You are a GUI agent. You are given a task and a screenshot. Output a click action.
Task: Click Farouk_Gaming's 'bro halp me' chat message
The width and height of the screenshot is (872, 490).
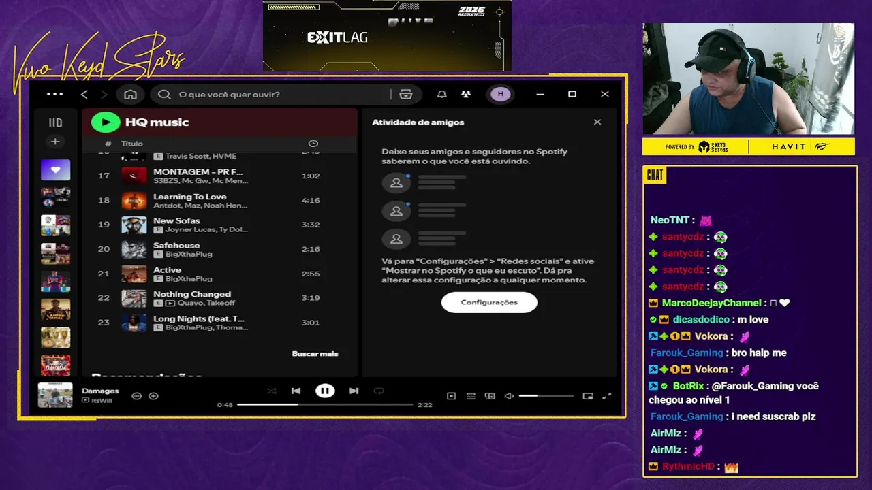758,353
